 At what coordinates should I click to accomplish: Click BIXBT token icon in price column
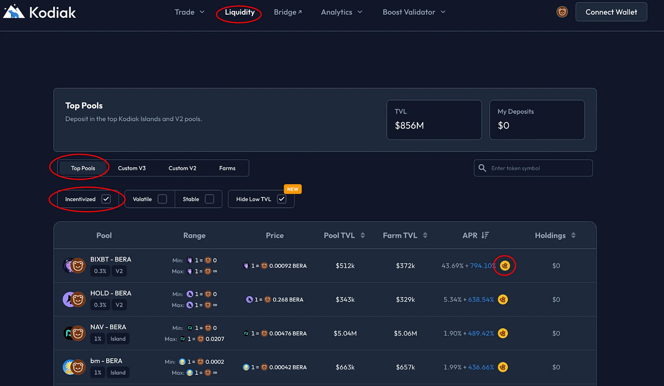pyautogui.click(x=246, y=266)
